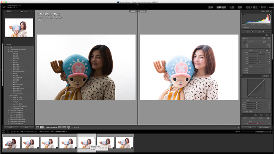
Task: Click the main window display icon
Action: 3,132
